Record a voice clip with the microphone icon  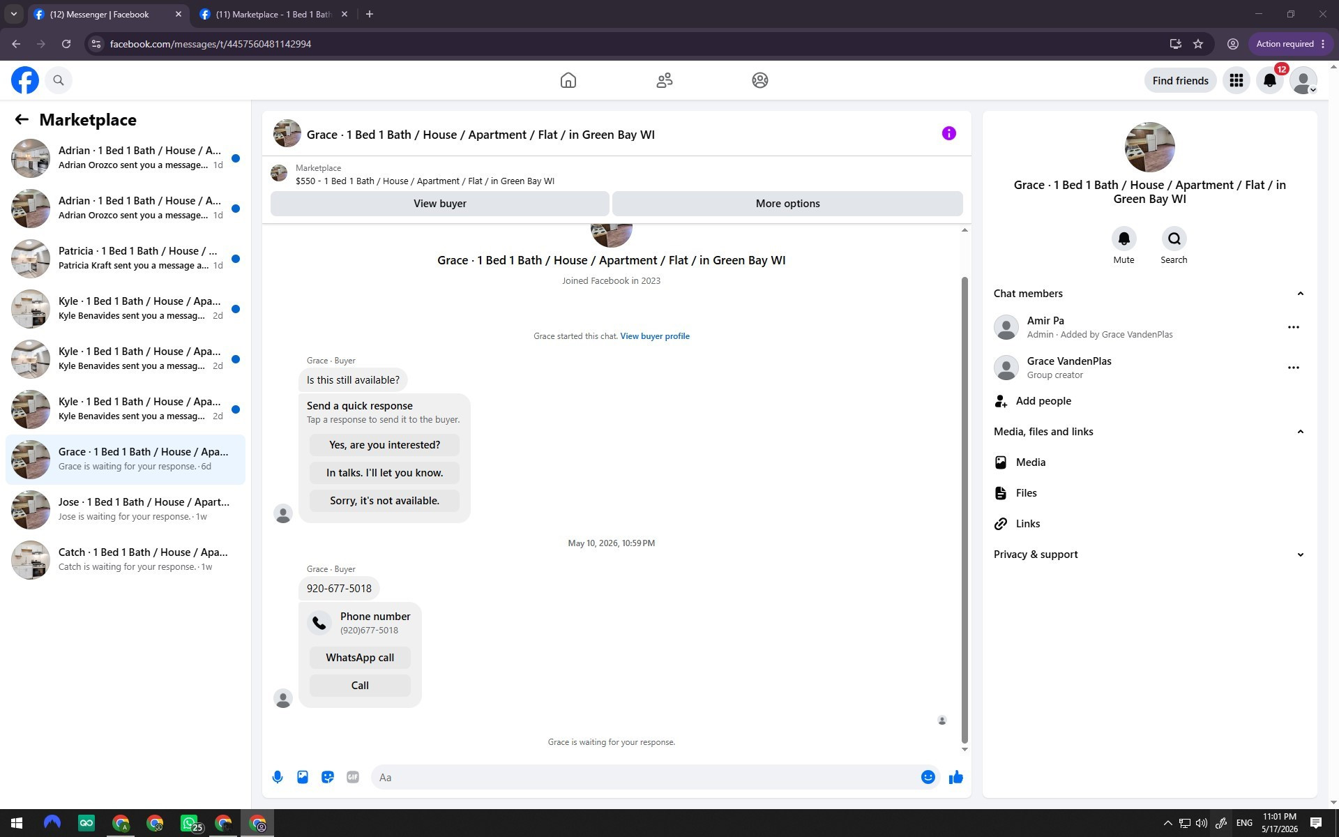coord(278,777)
